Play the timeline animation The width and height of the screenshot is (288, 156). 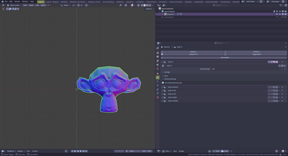[x=81, y=151]
